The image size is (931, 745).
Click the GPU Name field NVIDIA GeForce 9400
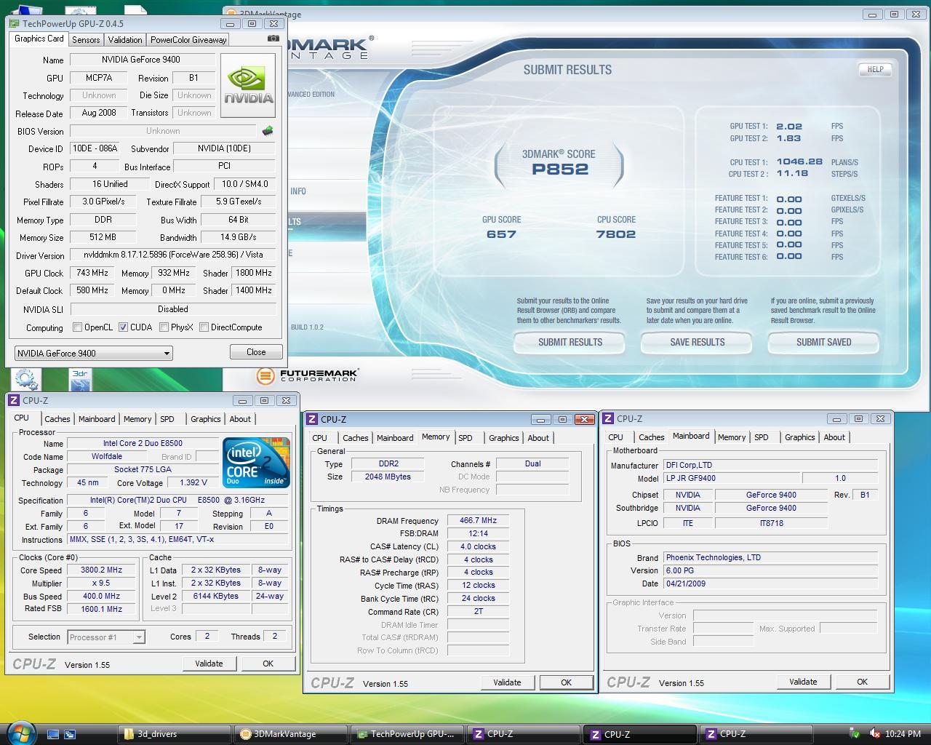142,60
